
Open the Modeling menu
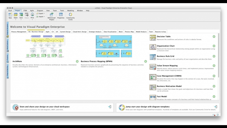tap(70, 11)
